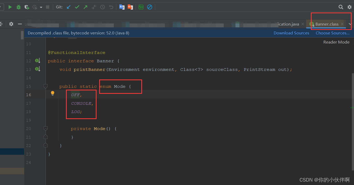Click the printBanner method name
Viewport: 354px width, 185px height.
click(89, 70)
